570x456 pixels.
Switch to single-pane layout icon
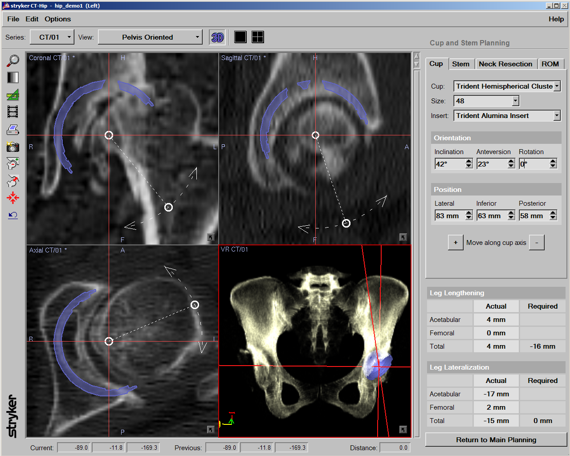pyautogui.click(x=240, y=37)
